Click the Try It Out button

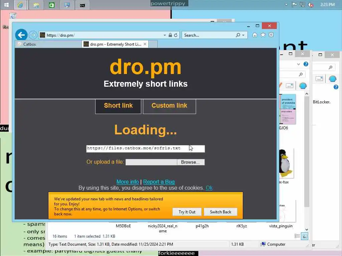tap(187, 212)
